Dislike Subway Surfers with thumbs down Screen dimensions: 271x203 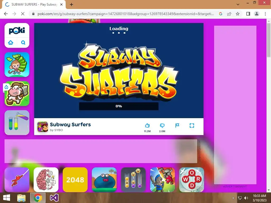(x=162, y=126)
